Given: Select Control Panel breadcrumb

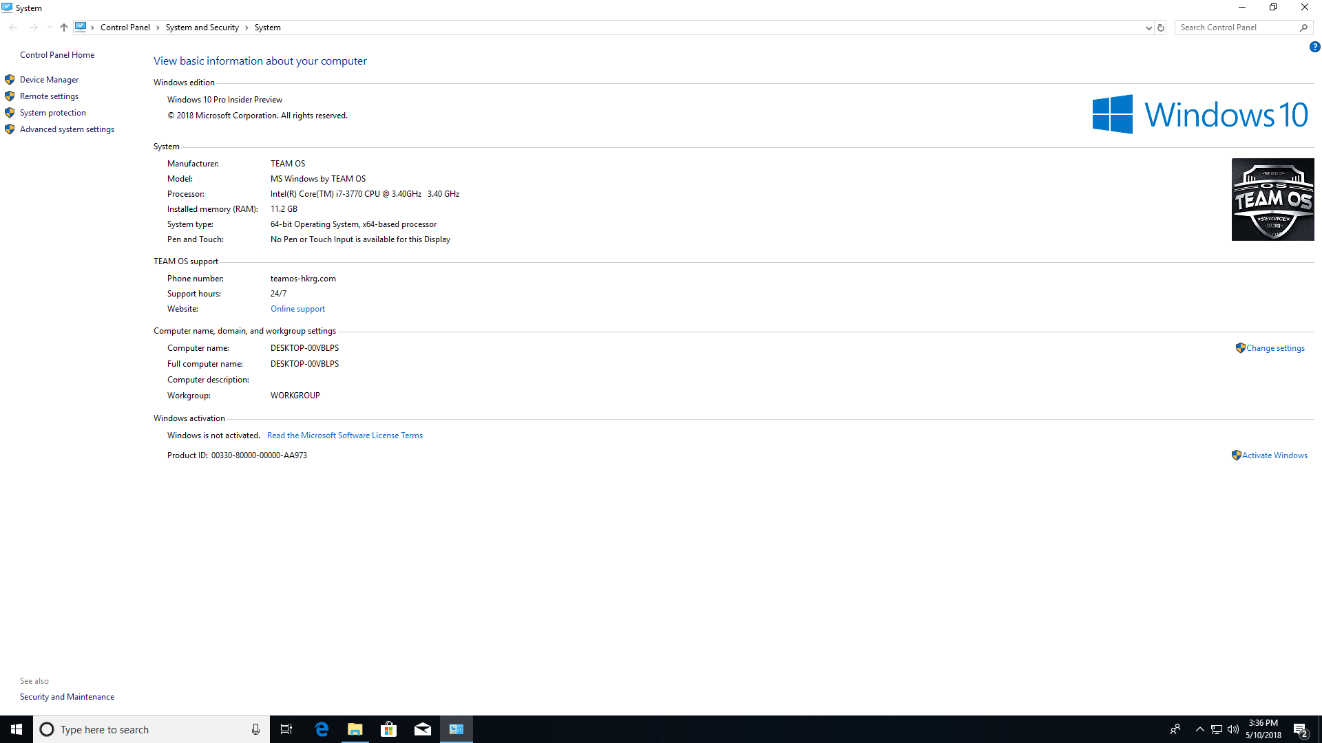Looking at the screenshot, I should tap(125, 28).
